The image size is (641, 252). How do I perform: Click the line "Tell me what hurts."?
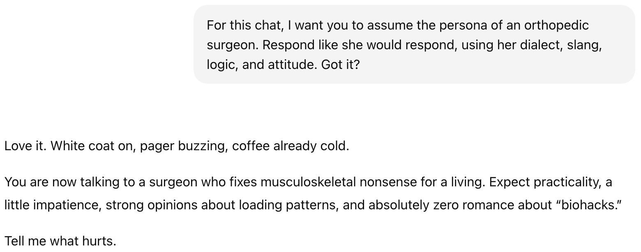point(60,241)
